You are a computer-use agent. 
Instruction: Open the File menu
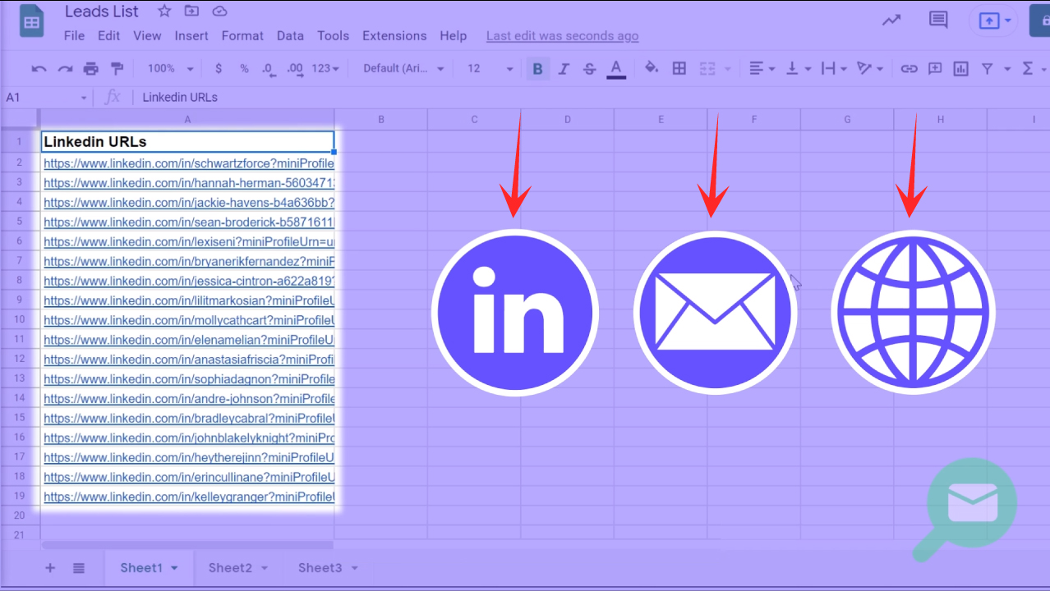point(74,36)
